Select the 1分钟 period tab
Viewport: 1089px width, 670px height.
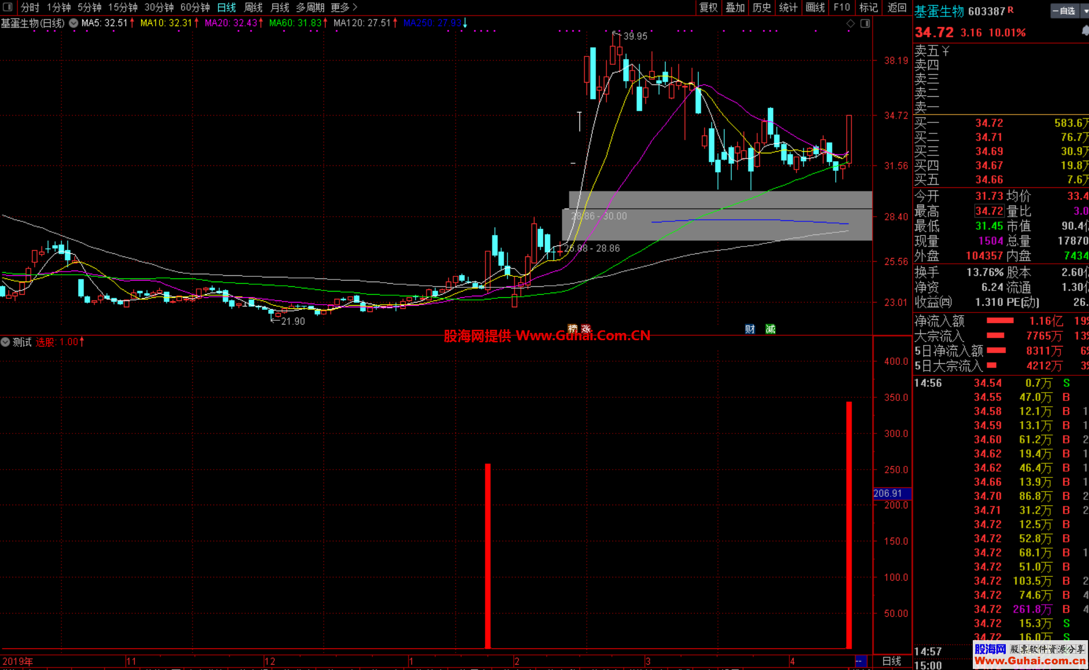click(x=59, y=7)
